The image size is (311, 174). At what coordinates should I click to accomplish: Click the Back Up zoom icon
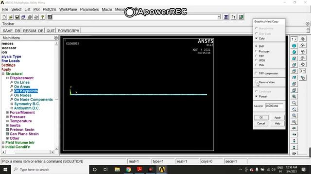[294, 109]
